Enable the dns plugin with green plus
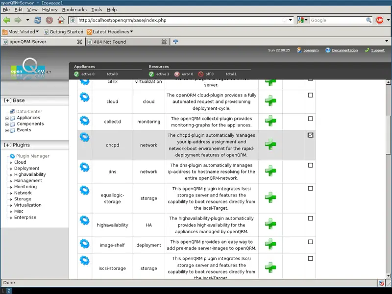The height and width of the screenshot is (294, 392). click(x=270, y=171)
